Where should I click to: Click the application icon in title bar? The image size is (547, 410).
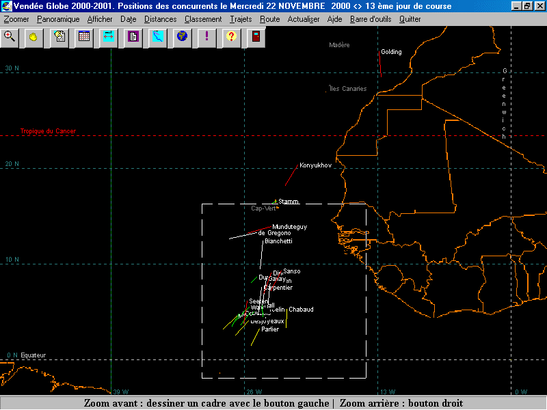(6, 6)
